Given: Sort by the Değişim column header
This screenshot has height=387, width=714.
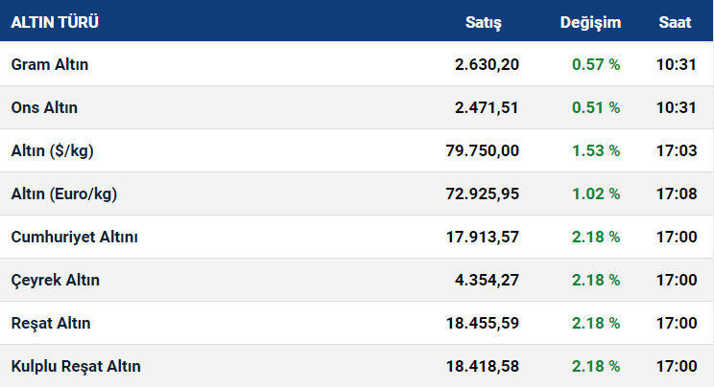Looking at the screenshot, I should coord(590,22).
